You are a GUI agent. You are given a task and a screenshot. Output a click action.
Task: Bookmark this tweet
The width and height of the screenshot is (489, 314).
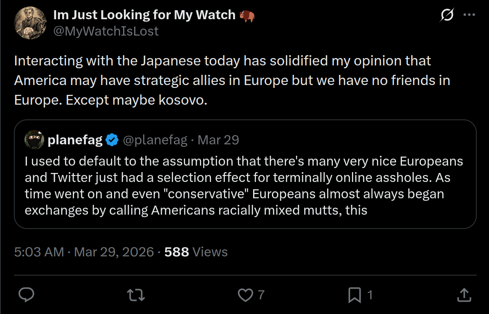click(354, 295)
